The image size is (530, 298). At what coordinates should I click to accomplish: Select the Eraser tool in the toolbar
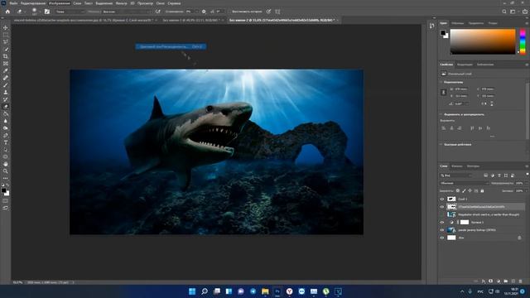click(x=6, y=107)
